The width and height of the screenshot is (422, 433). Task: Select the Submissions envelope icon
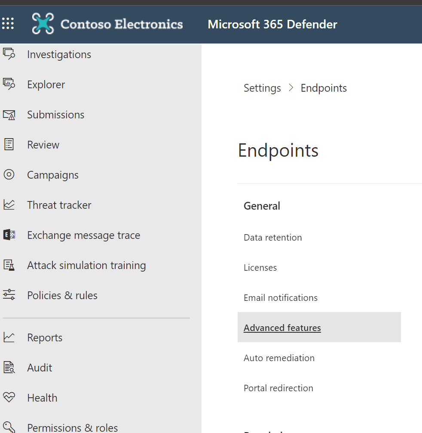pyautogui.click(x=9, y=114)
